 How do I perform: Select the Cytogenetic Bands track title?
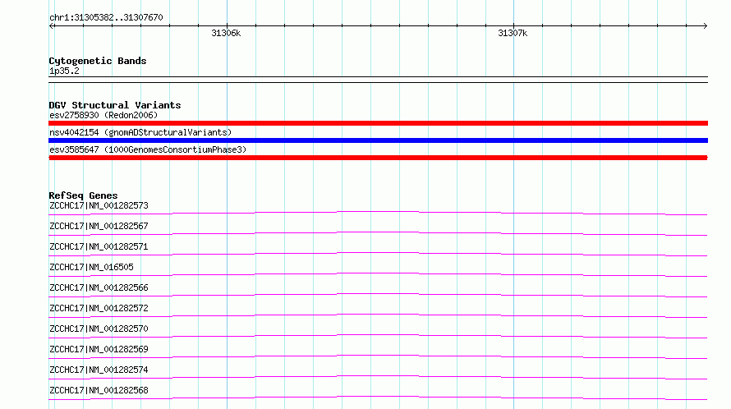(98, 61)
